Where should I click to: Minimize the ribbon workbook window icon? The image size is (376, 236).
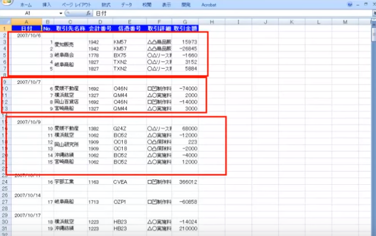point(358,5)
